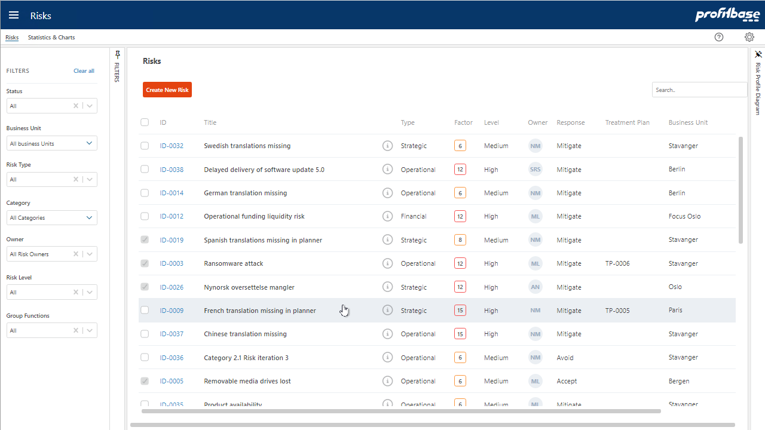Image resolution: width=765 pixels, height=430 pixels.
Task: Open risk link ID-0003
Action: click(172, 263)
